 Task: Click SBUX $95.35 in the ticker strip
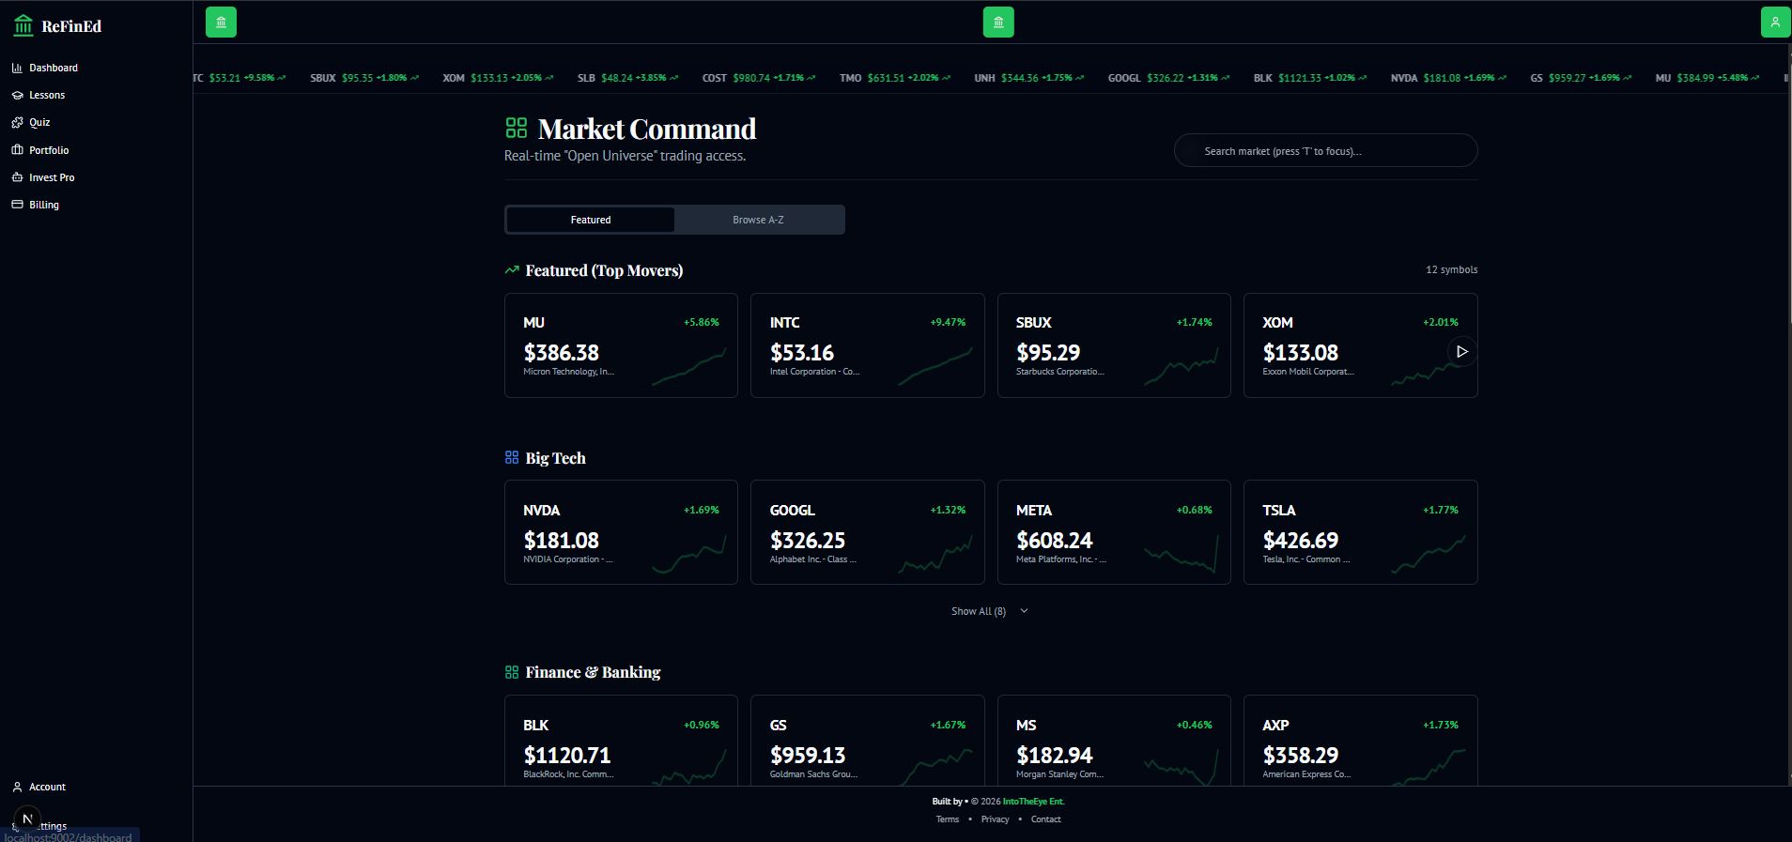click(364, 78)
